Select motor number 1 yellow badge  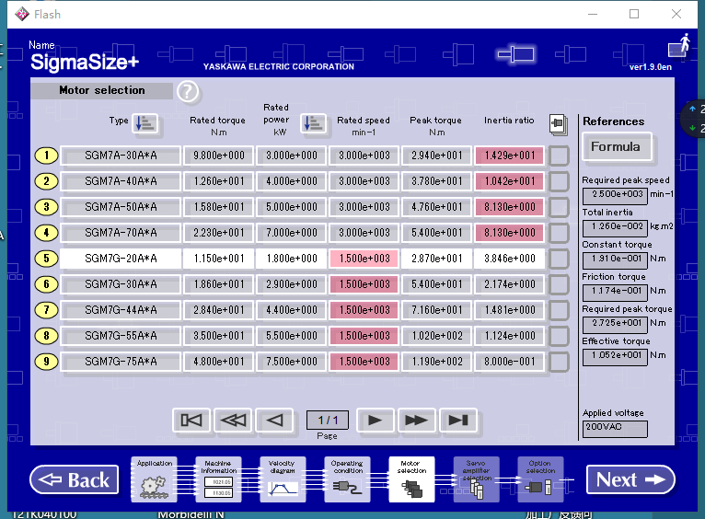tap(46, 156)
